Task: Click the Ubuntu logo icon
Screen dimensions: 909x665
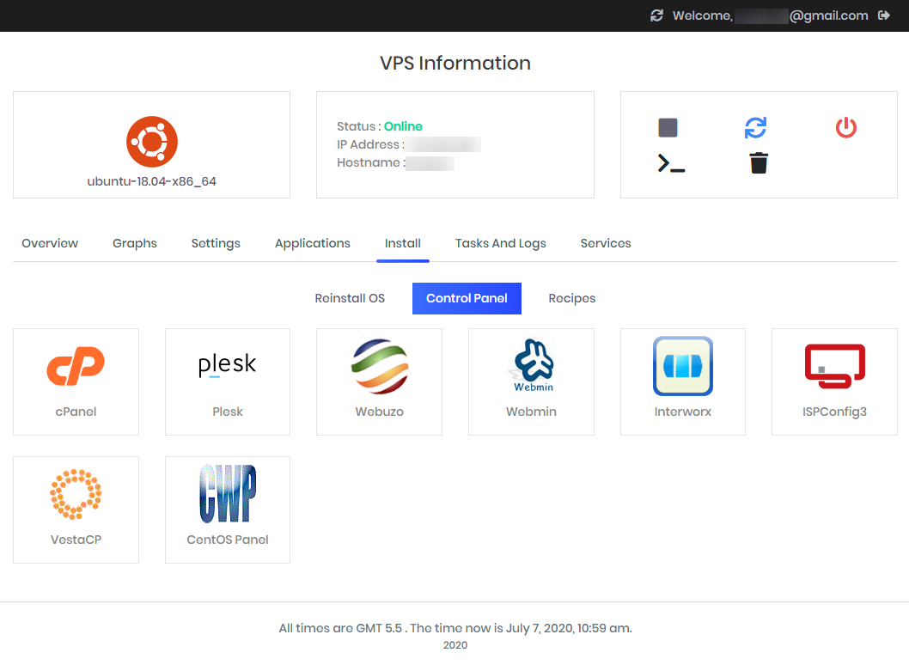Action: pyautogui.click(x=152, y=142)
